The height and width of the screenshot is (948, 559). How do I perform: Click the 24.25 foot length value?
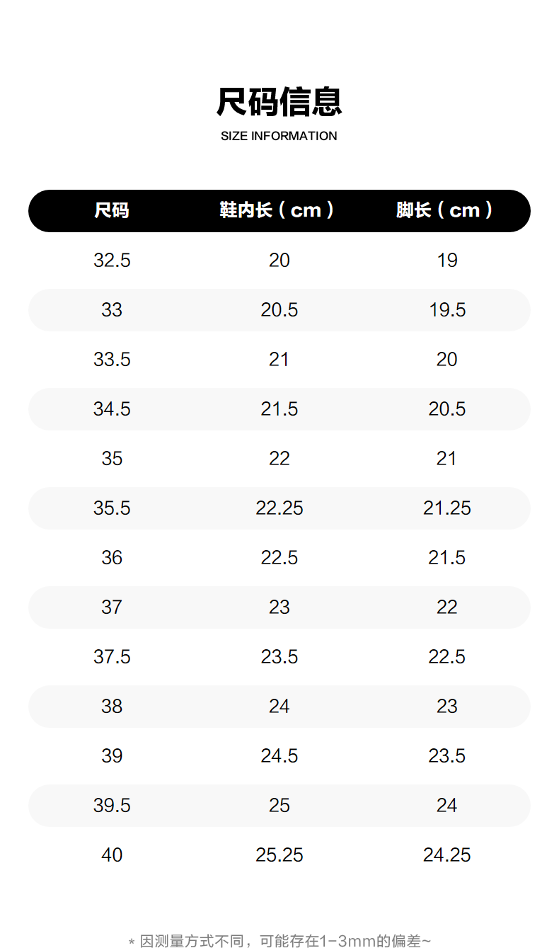tap(447, 855)
